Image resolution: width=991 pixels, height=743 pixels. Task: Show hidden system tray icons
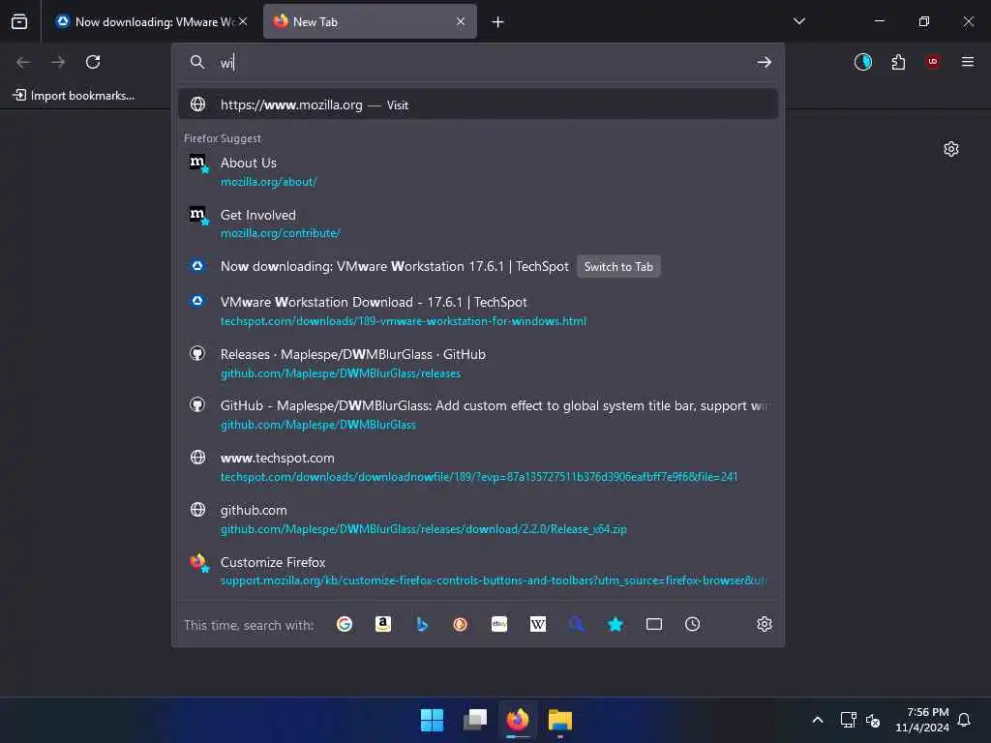point(817,720)
